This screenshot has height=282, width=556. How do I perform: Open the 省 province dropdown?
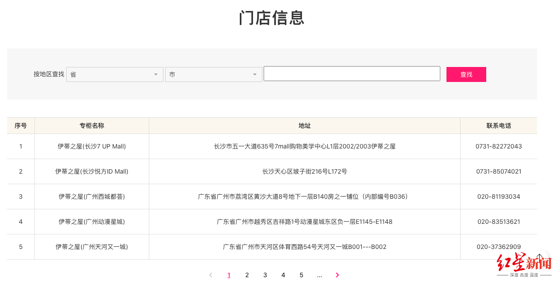tap(114, 74)
